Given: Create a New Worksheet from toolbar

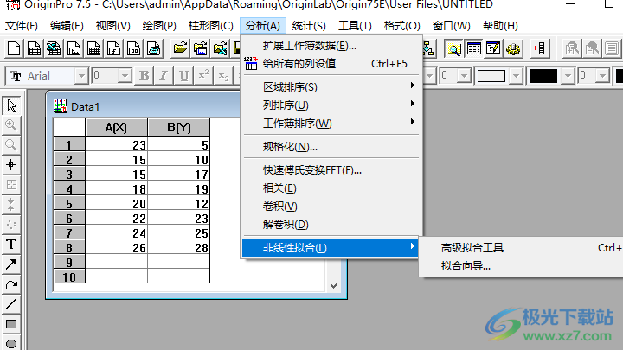Looking at the screenshot, I should coord(34,48).
